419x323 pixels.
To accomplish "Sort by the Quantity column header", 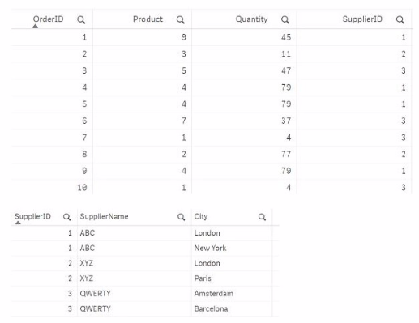I will coord(251,19).
